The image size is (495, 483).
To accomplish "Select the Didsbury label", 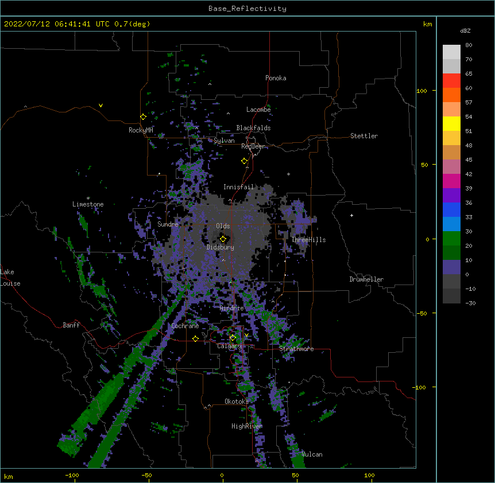I will coord(221,247).
